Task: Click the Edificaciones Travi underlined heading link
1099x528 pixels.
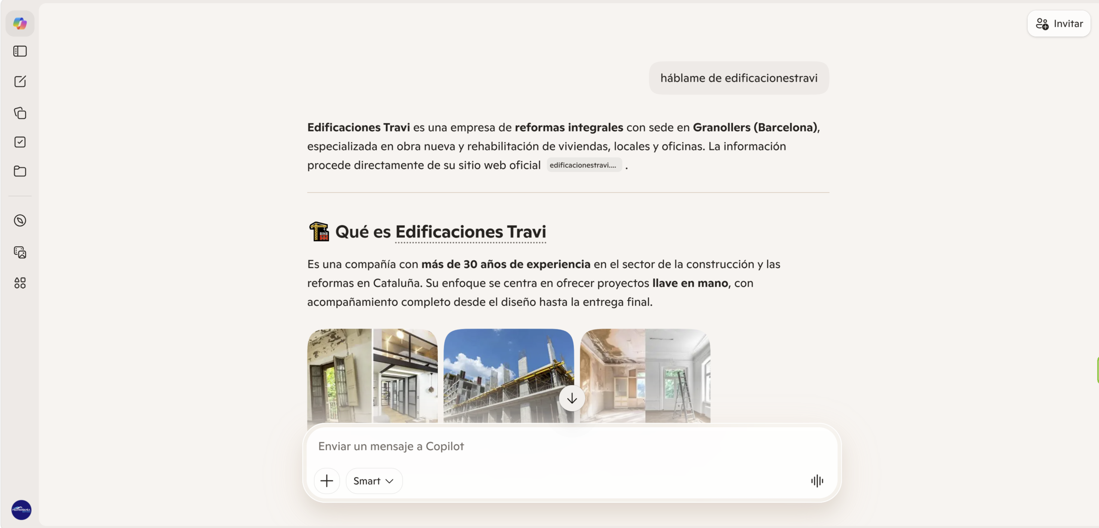Action: click(x=471, y=232)
